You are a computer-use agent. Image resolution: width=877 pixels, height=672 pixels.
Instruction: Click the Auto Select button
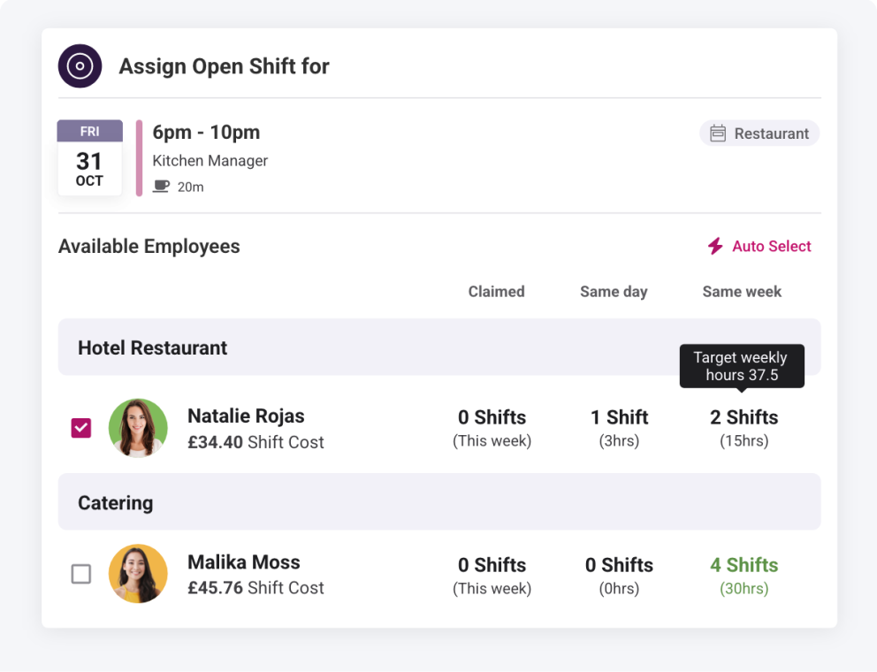771,246
